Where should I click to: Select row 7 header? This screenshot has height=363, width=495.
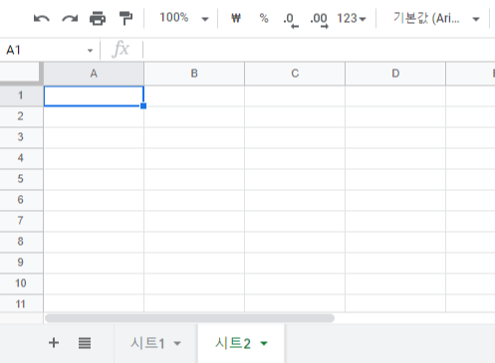point(21,221)
